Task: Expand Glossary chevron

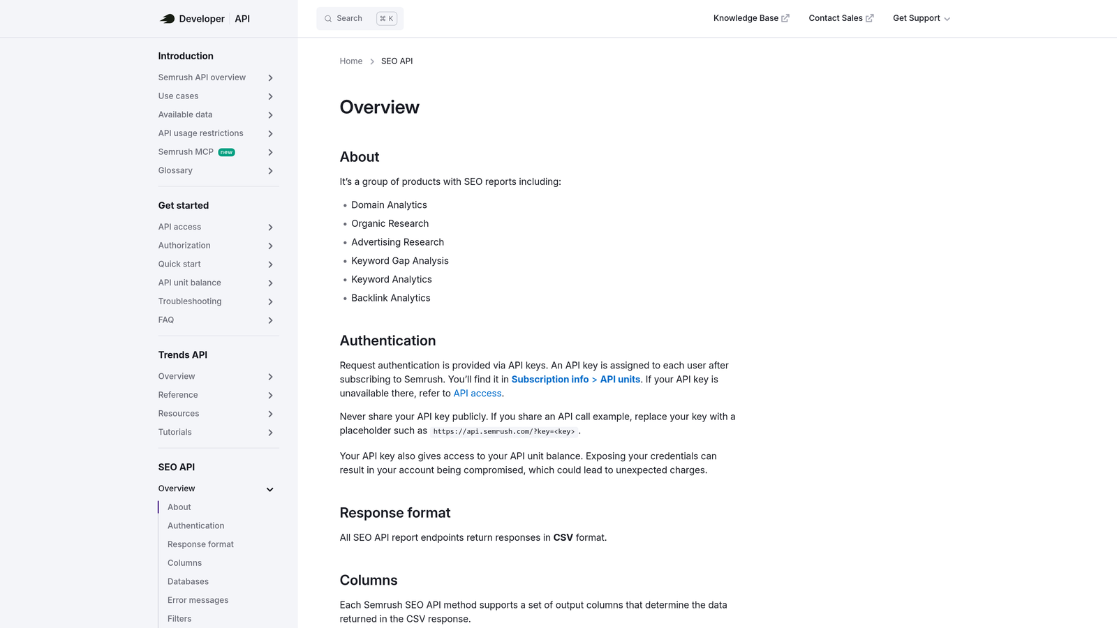Action: coord(270,171)
